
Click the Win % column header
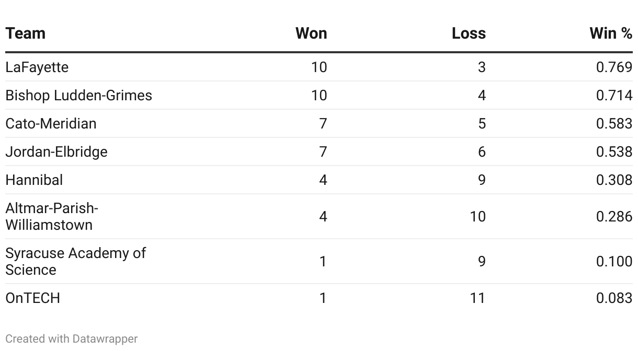coord(611,33)
